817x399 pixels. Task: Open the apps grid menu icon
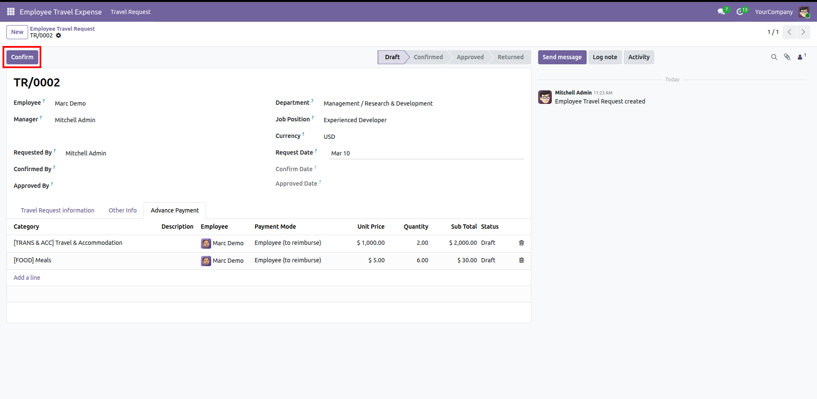click(x=11, y=11)
